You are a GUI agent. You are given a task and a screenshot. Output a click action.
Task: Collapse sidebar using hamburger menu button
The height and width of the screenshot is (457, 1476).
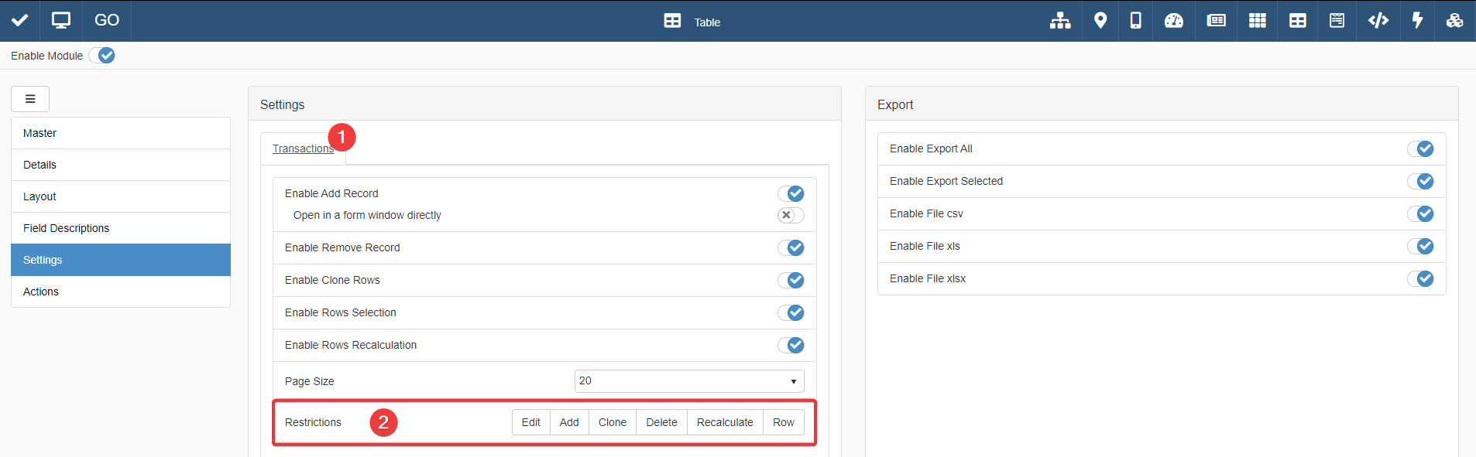(x=30, y=99)
